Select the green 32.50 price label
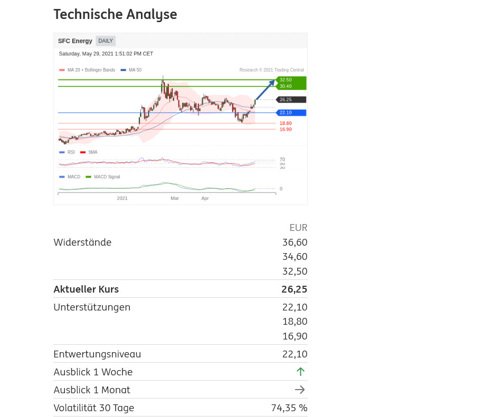This screenshot has width=502, height=417. 286,80
